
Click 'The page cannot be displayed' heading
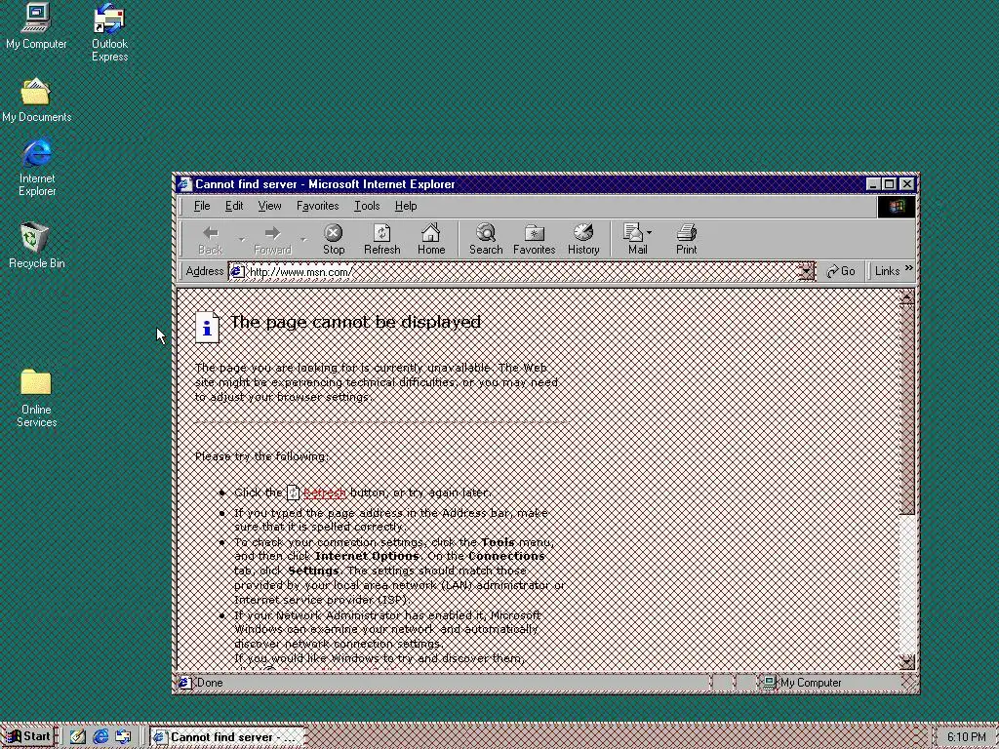pyautogui.click(x=355, y=322)
